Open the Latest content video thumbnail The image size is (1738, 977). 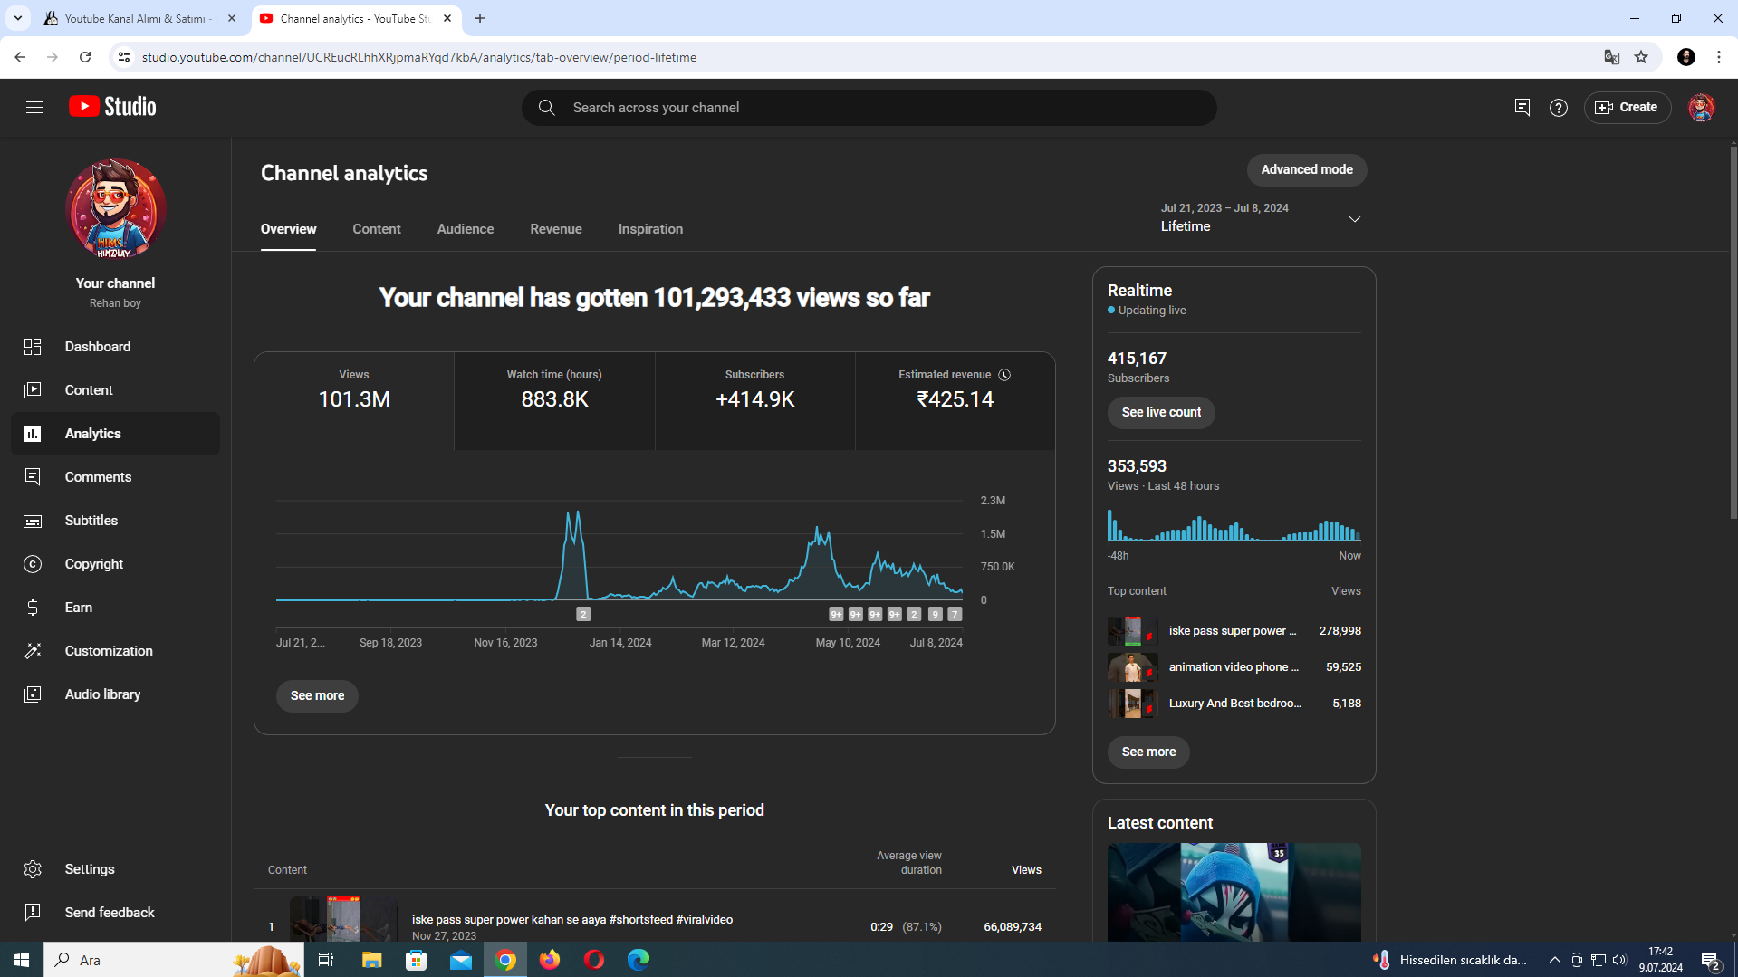[1234, 893]
